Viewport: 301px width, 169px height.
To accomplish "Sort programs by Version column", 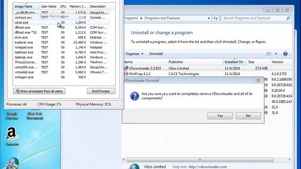I will click(x=281, y=62).
